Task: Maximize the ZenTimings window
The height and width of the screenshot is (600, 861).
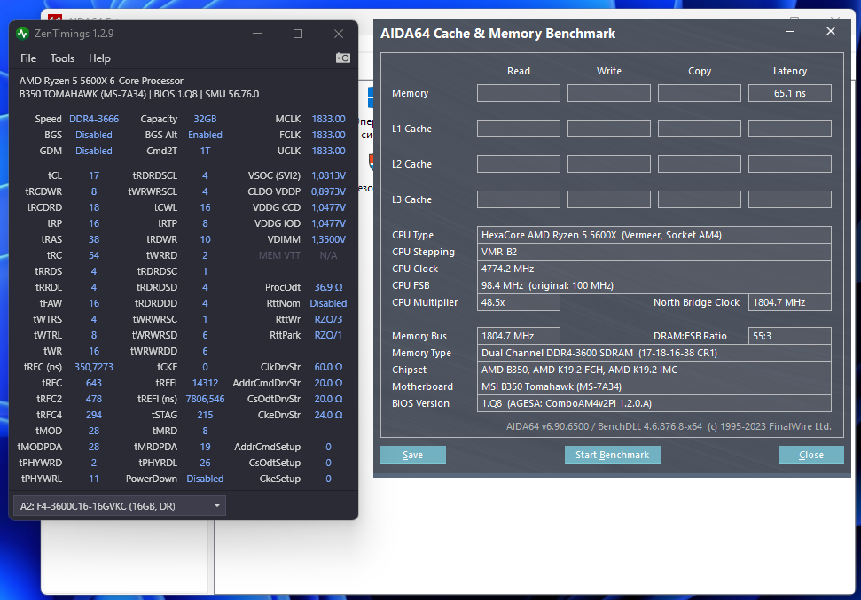Action: coord(298,34)
